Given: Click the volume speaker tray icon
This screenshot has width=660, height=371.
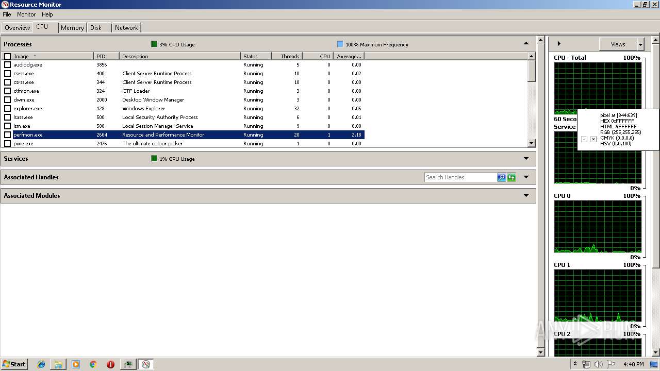Looking at the screenshot, I should coord(599,364).
